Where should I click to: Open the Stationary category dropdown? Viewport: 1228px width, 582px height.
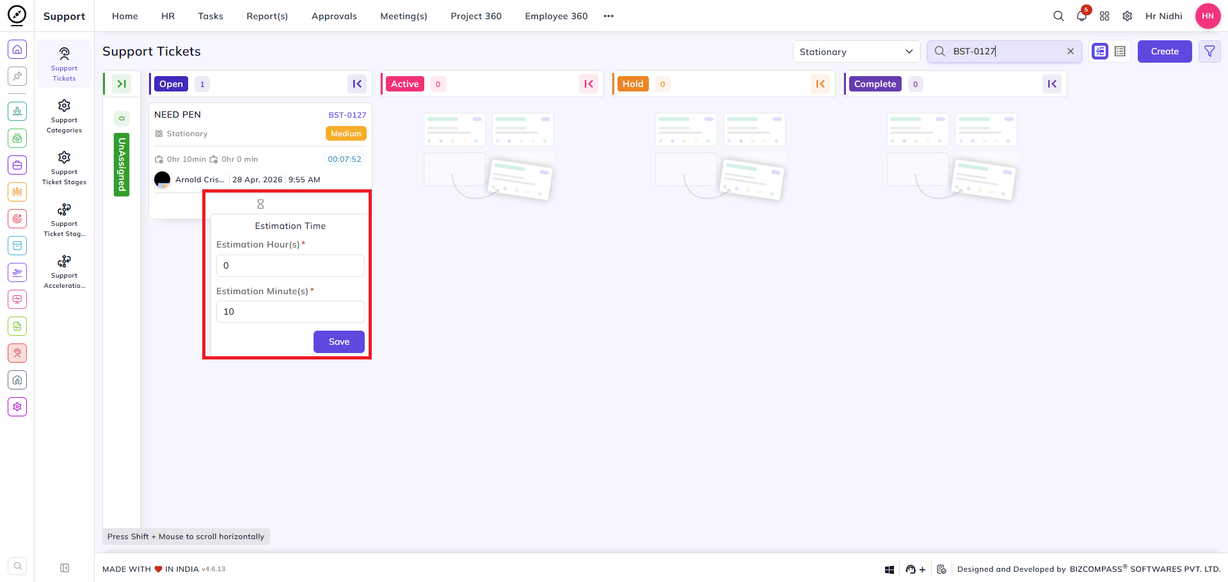(x=856, y=52)
